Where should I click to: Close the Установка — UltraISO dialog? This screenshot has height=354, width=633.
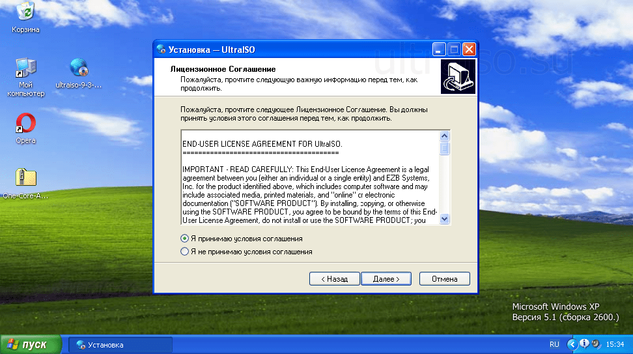click(x=469, y=50)
